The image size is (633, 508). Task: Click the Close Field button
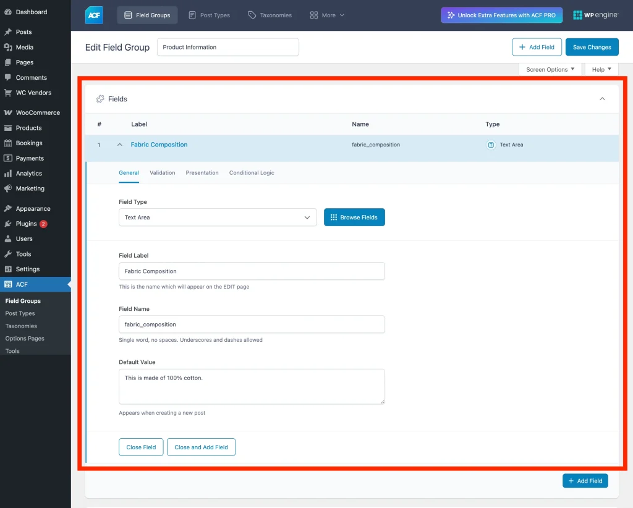[141, 447]
